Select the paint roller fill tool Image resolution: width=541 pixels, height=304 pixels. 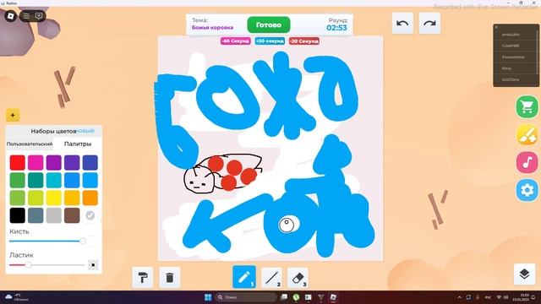143,278
